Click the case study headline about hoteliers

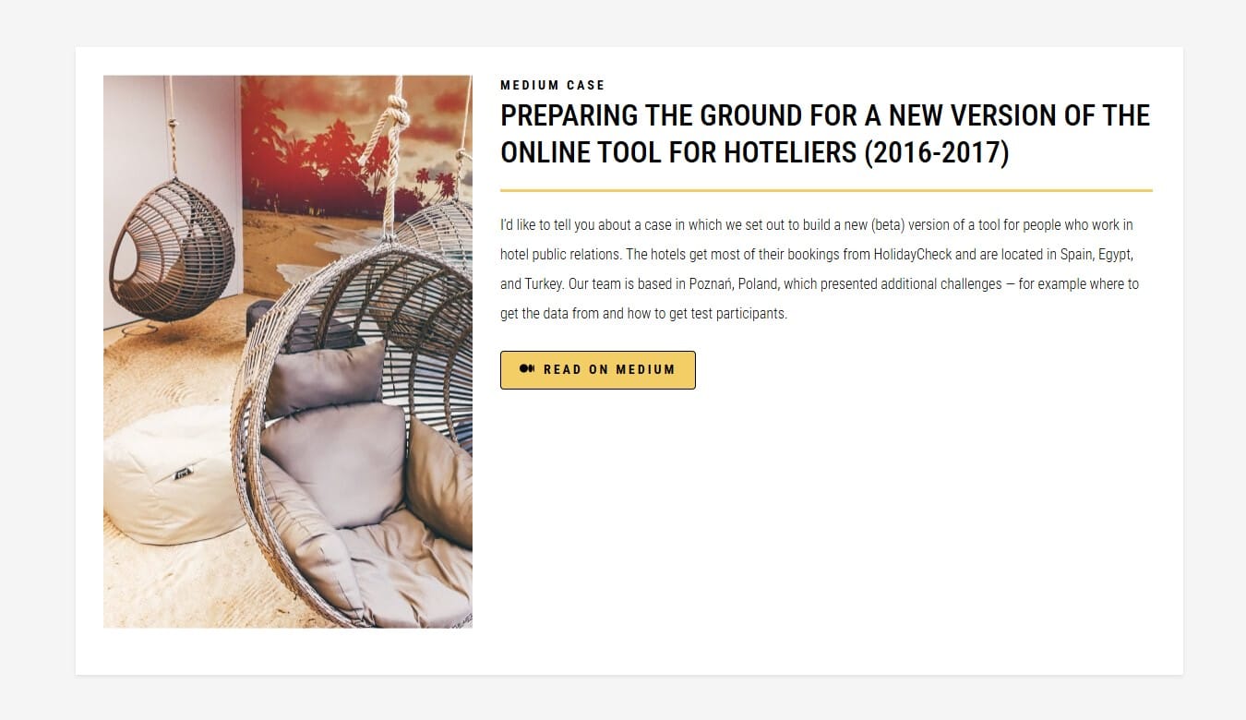[x=825, y=134]
